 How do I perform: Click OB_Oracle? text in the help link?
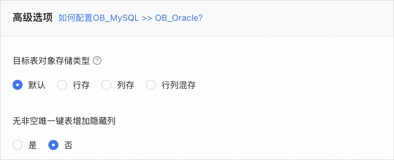[x=179, y=18]
